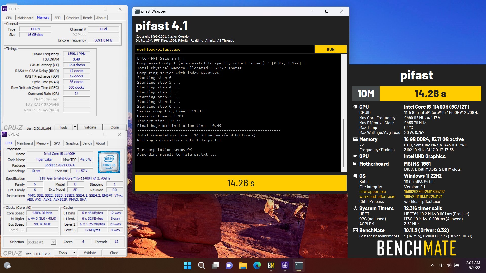Expand Tools dropdown arrow in bottom CPU-Z
The width and height of the screenshot is (486, 273).
click(x=74, y=253)
